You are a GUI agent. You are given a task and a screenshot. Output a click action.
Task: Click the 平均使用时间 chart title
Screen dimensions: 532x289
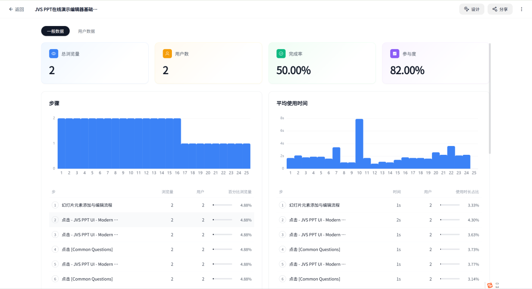[x=292, y=103]
